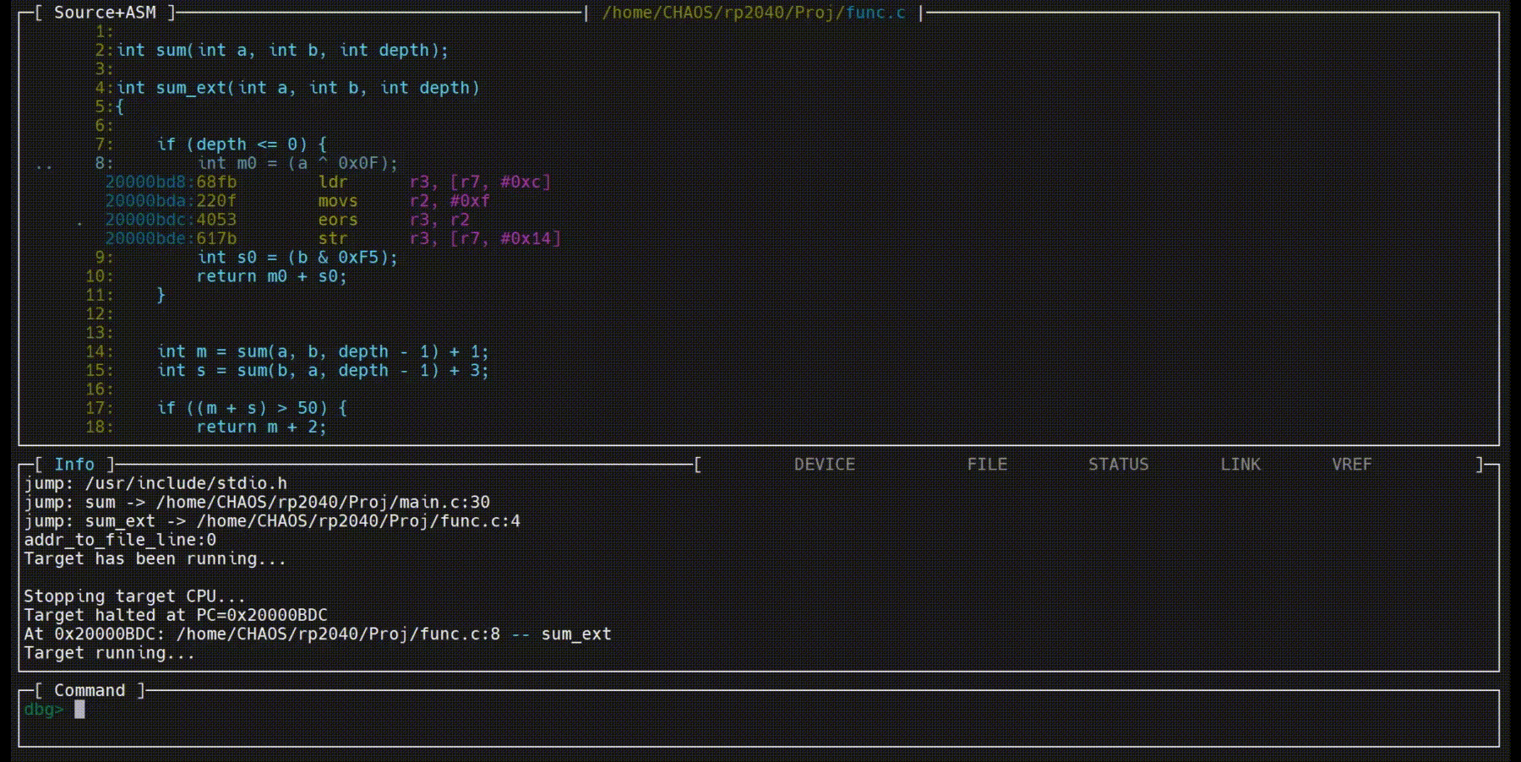
Task: Select the Info panel title
Action: pos(74,465)
